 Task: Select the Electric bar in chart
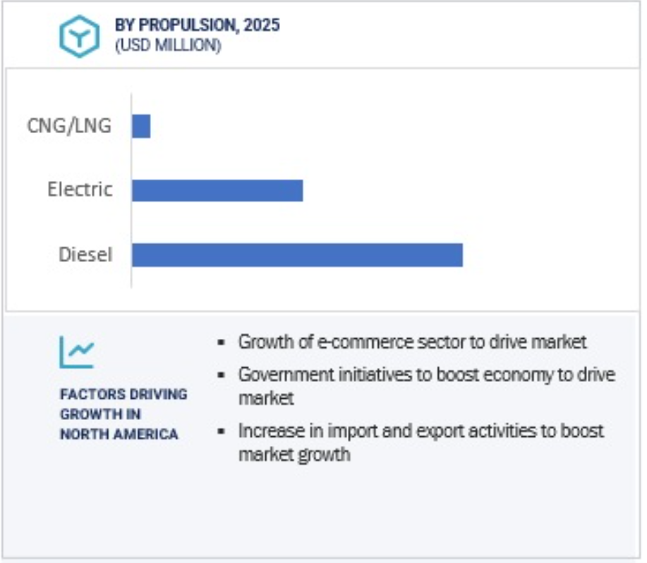point(217,190)
